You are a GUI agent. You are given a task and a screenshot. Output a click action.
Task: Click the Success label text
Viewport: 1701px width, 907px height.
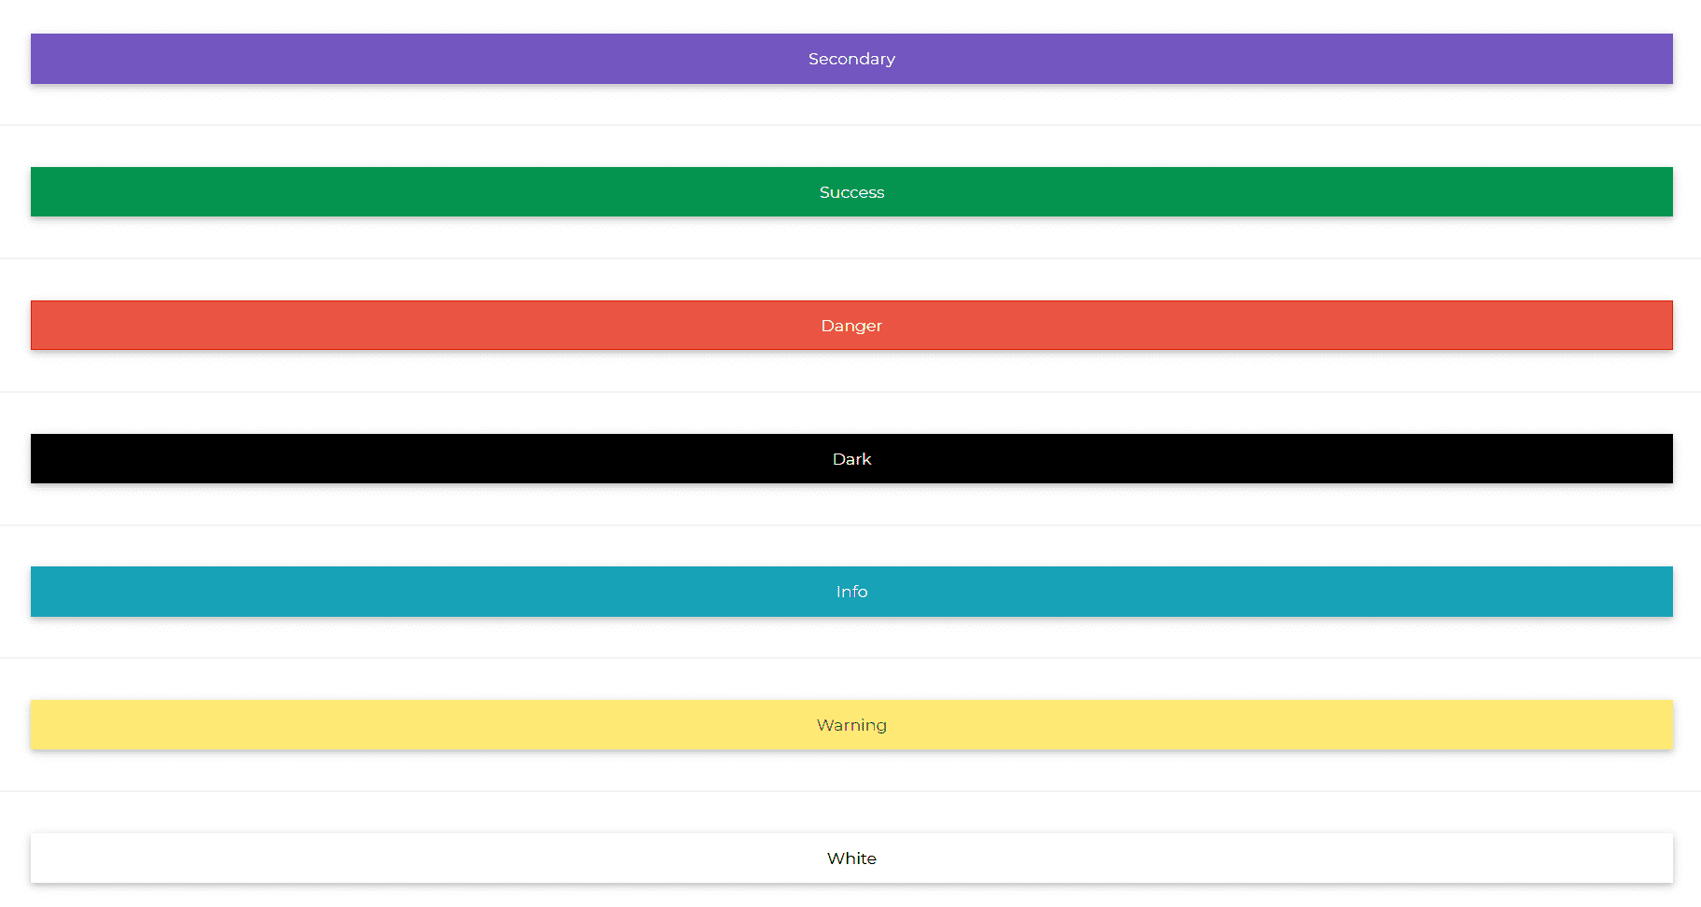850,192
